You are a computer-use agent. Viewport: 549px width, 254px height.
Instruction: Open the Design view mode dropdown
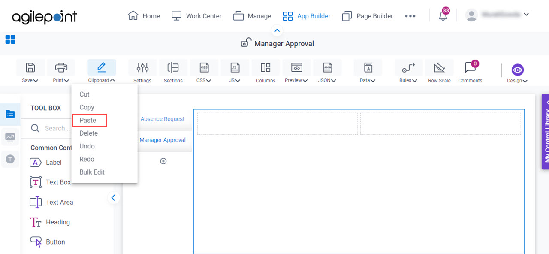(517, 73)
